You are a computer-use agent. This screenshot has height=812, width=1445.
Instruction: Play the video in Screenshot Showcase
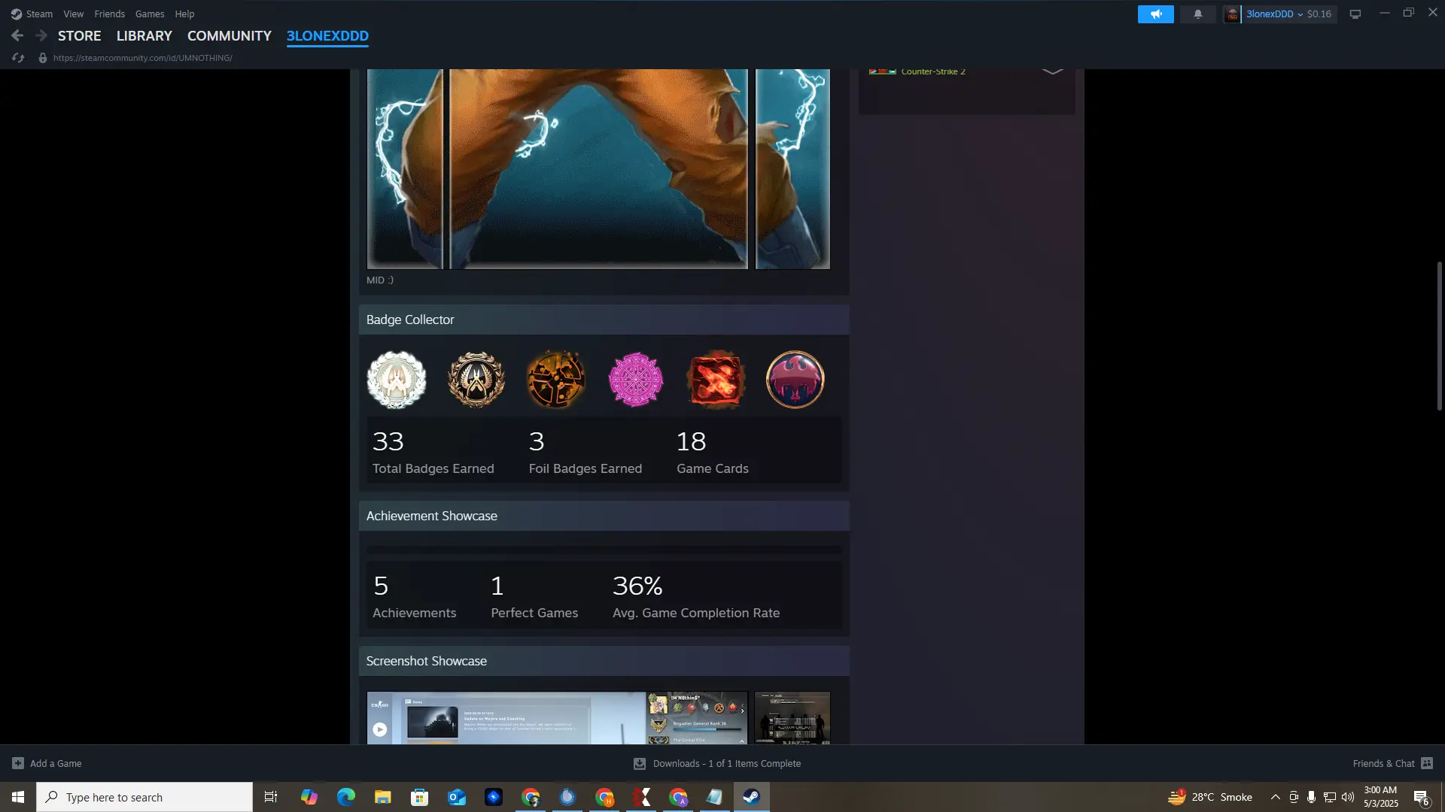(380, 729)
